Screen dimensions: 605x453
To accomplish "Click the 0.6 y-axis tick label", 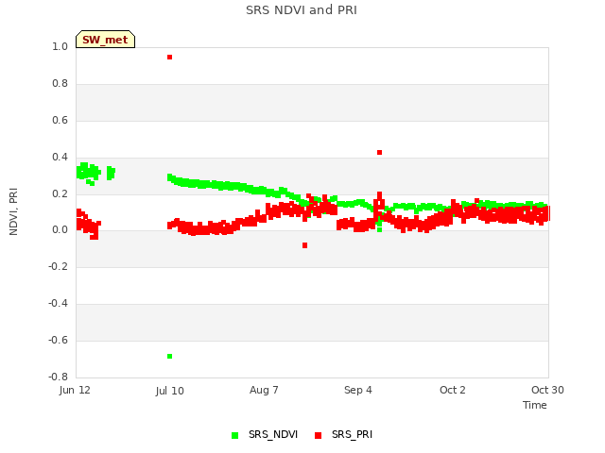I will click(x=60, y=120).
